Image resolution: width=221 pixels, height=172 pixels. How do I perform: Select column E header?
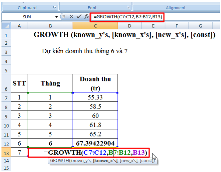153,26
